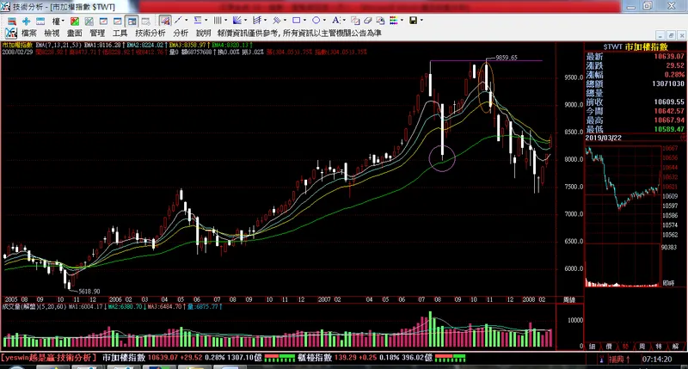Toggle the highlighted split-layout window button
The width and height of the screenshot is (688, 369).
[132, 21]
